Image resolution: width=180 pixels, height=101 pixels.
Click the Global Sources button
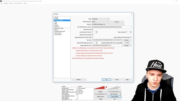[101, 97]
